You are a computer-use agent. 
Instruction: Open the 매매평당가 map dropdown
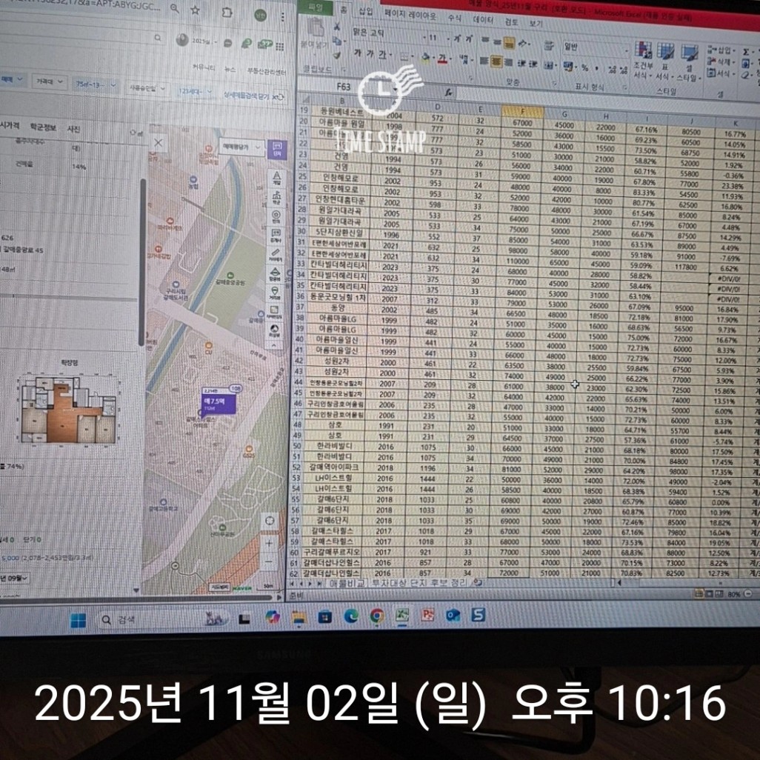[241, 147]
